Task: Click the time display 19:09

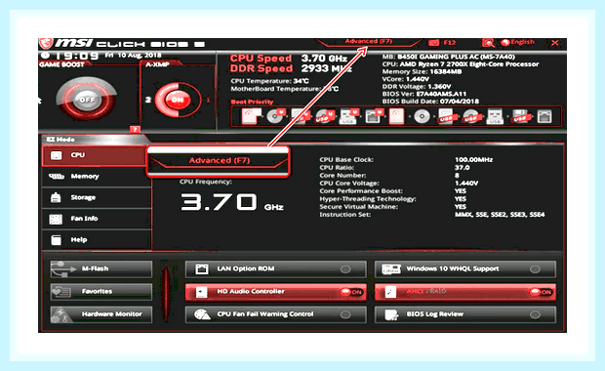Action: click(77, 57)
